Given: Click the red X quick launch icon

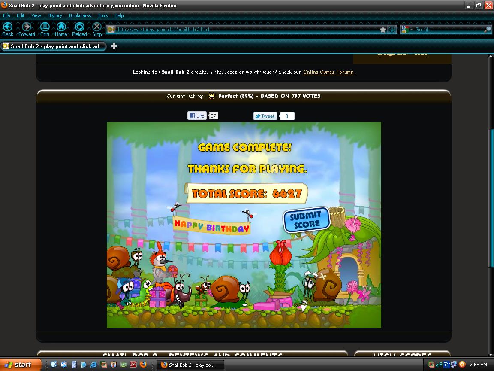Looking at the screenshot, I should 133,365.
